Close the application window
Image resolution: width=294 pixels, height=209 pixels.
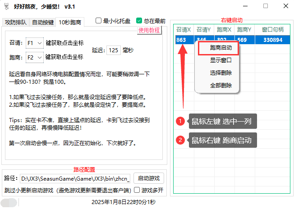pyautogui.click(x=286, y=6)
